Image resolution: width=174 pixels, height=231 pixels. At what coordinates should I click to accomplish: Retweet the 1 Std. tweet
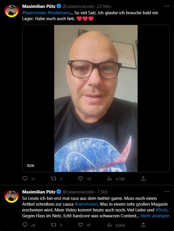coord(54,225)
